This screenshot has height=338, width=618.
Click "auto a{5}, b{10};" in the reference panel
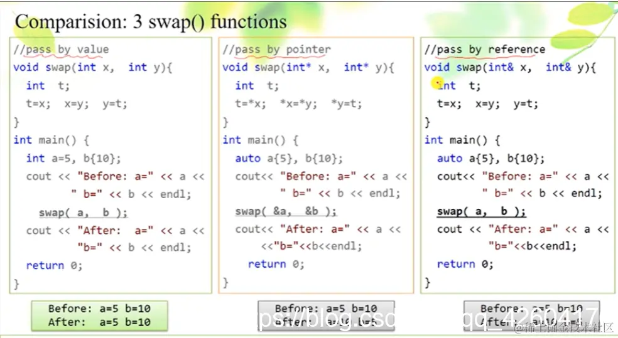click(491, 159)
